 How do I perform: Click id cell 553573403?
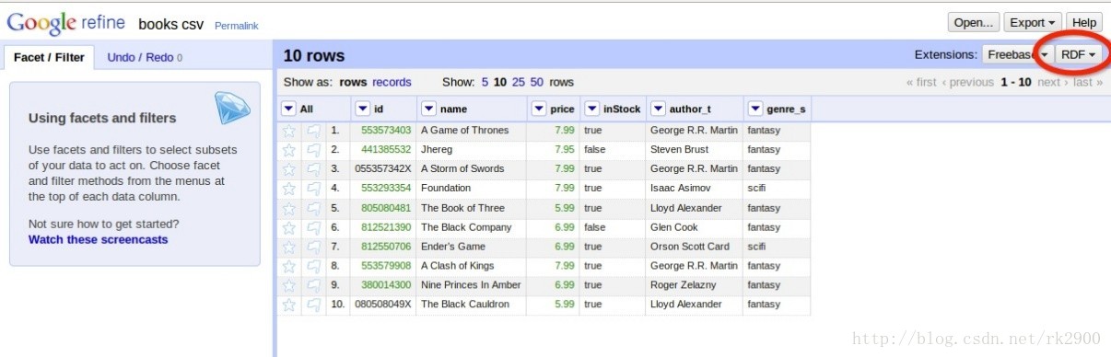click(x=386, y=131)
